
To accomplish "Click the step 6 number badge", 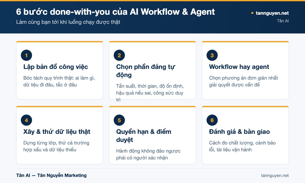I will point(212,120).
